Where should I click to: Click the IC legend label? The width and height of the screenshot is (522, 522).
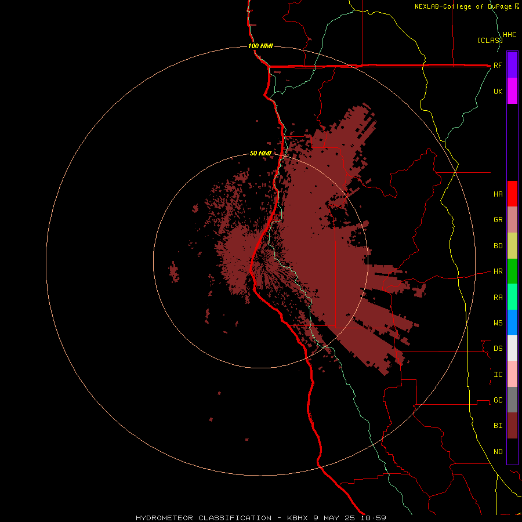pyautogui.click(x=498, y=374)
